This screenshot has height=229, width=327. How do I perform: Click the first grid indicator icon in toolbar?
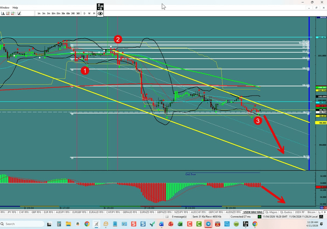[x=8, y=13]
